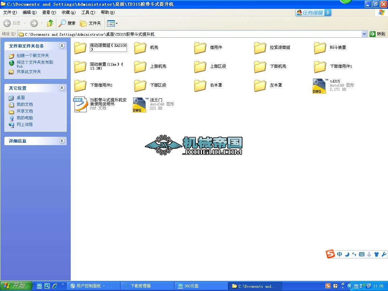Image resolution: width=388 pixels, height=291 pixels.
Task: Collapse the 文件和文件夹任务 panel
Action: pos(62,46)
